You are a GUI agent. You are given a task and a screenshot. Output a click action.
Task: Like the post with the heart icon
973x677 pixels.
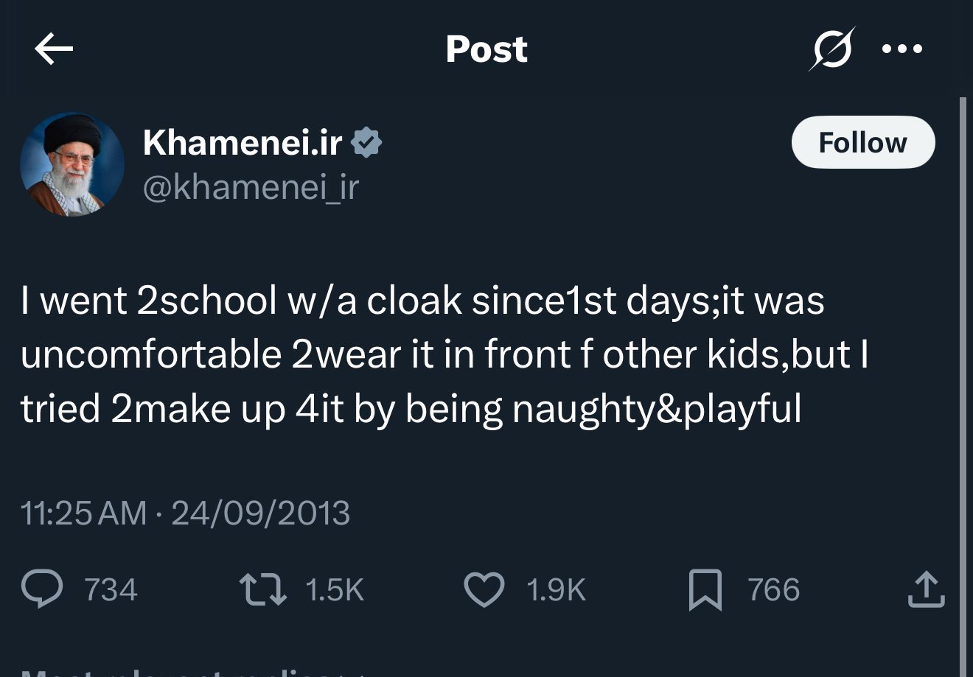tap(484, 590)
